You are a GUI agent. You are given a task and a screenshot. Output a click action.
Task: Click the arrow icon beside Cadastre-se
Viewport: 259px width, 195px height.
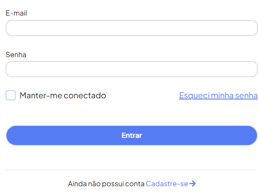(193, 184)
